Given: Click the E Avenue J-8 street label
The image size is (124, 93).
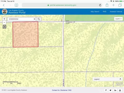Looking at the screenshot, I should coord(70,22).
